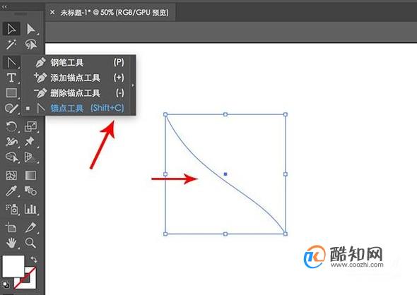Select the Direct Selection tool

click(31, 29)
